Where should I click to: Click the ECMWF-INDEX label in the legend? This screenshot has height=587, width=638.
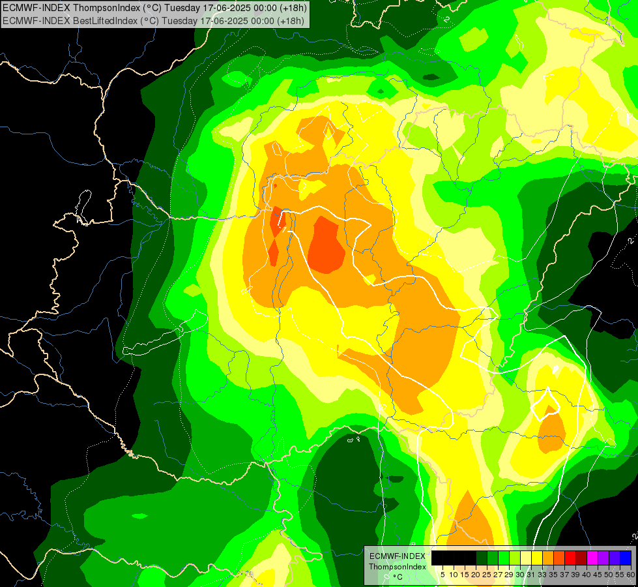398,556
